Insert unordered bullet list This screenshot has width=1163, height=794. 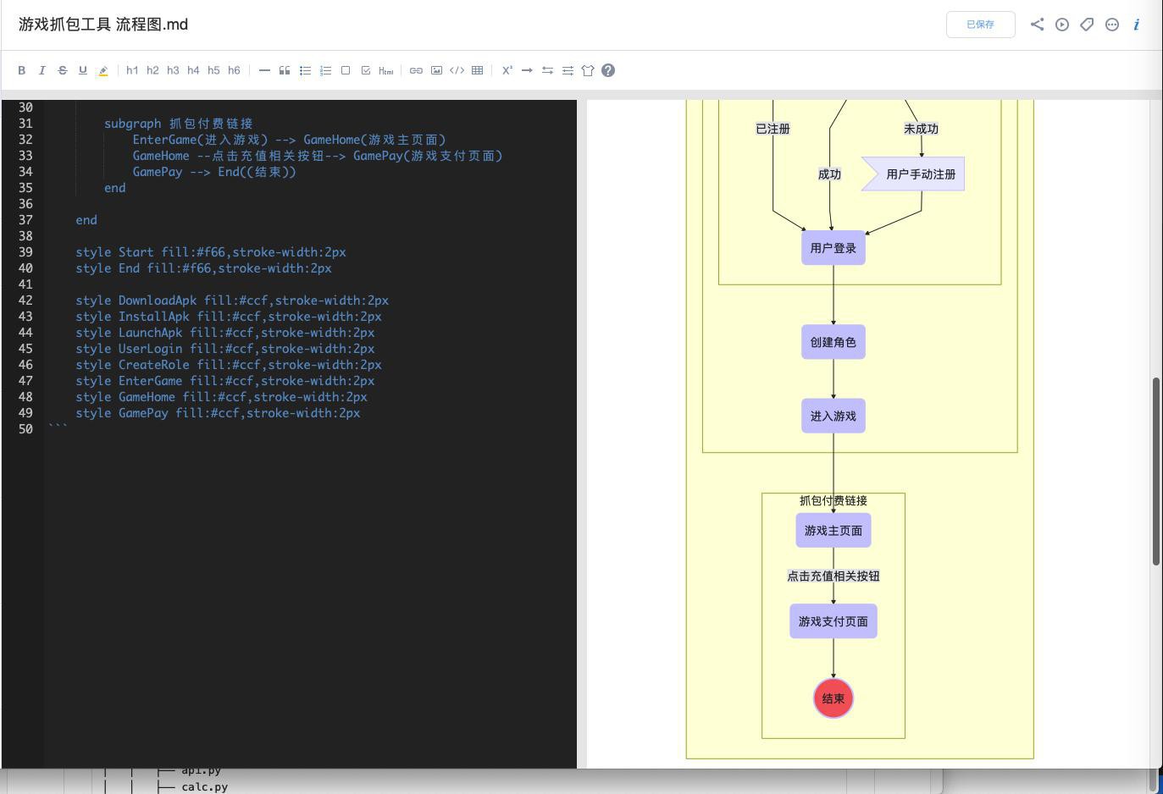coord(305,70)
